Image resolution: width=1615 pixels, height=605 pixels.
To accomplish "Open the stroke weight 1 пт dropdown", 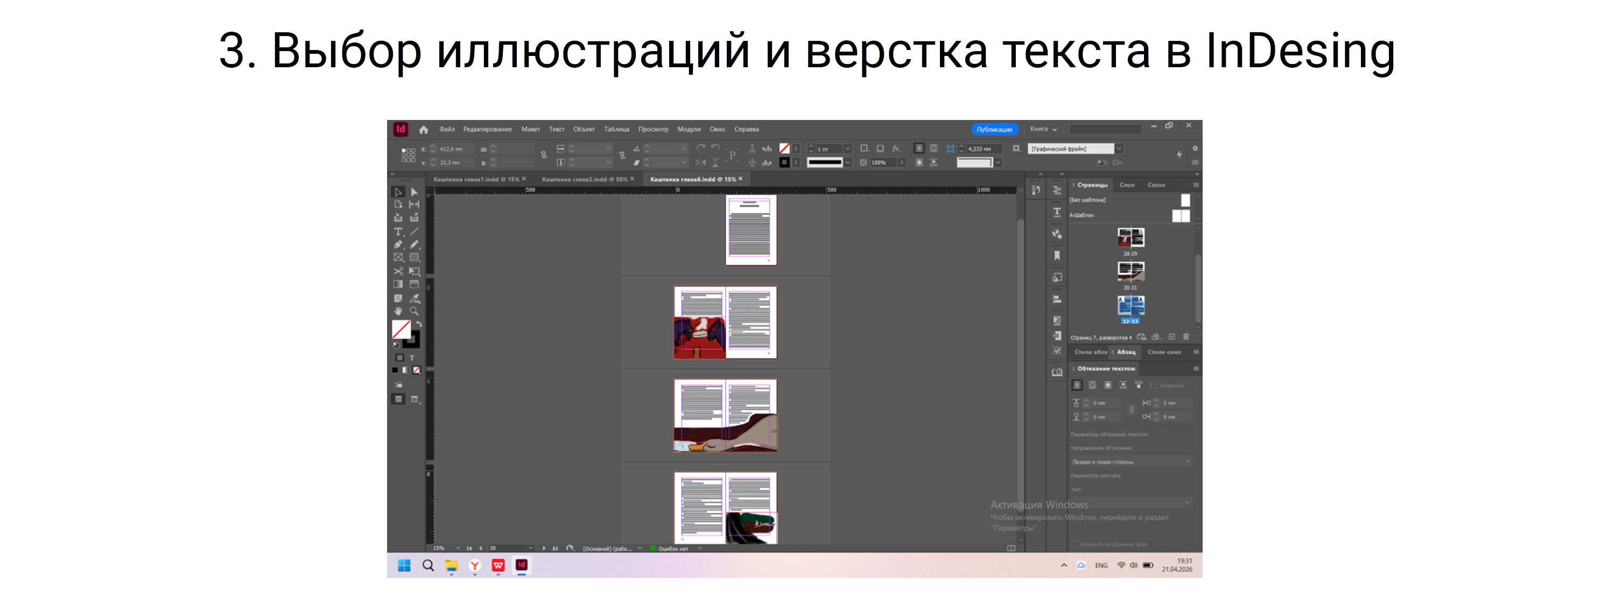I will coord(848,149).
